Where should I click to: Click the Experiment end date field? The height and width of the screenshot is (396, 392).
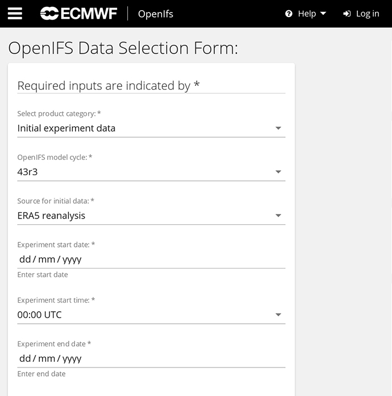pyautogui.click(x=151, y=358)
